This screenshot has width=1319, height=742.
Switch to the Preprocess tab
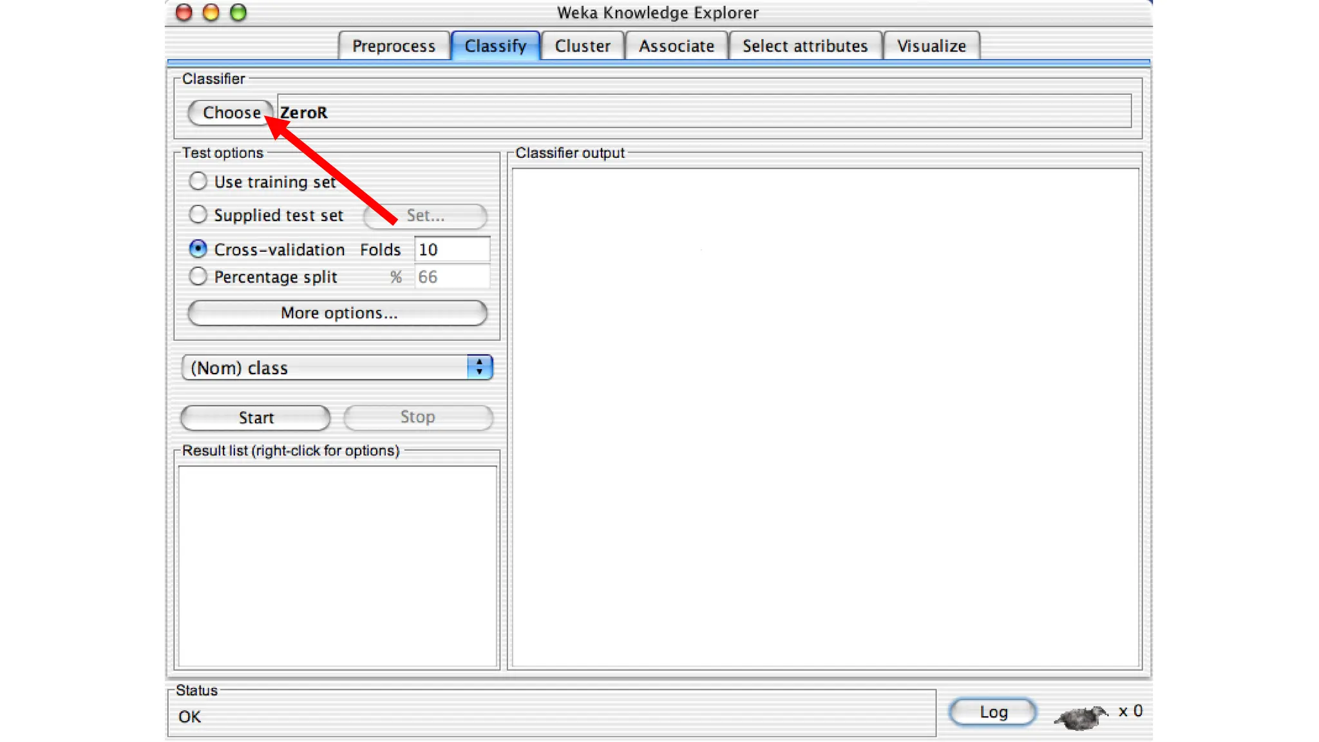pos(394,46)
